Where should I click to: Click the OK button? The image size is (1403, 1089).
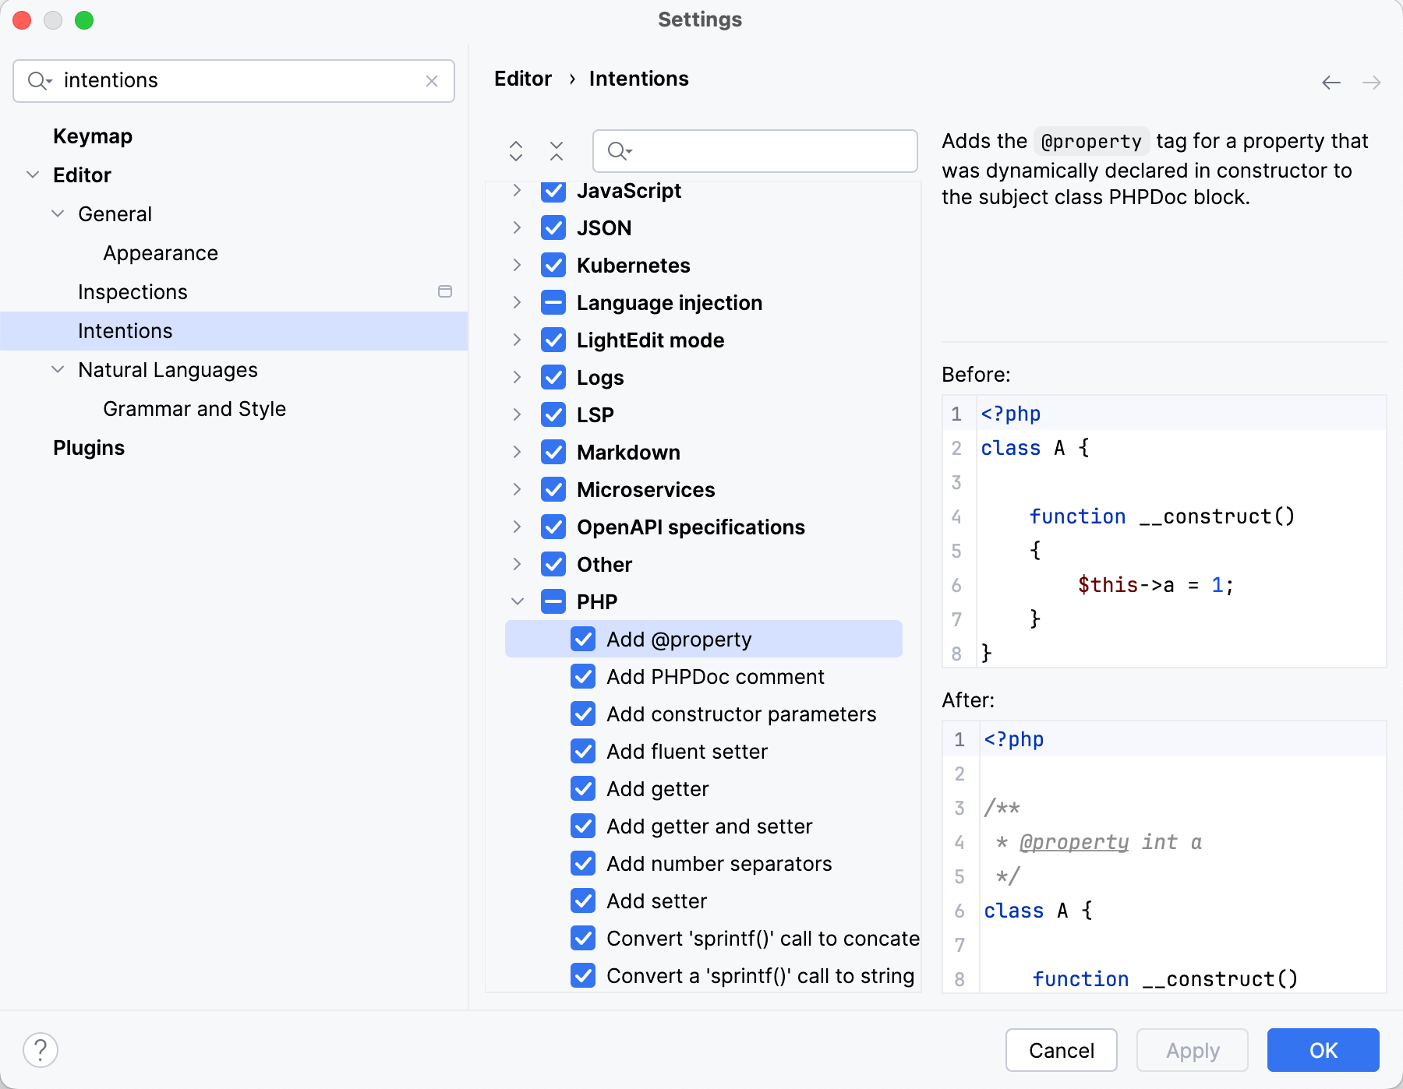(1323, 1050)
